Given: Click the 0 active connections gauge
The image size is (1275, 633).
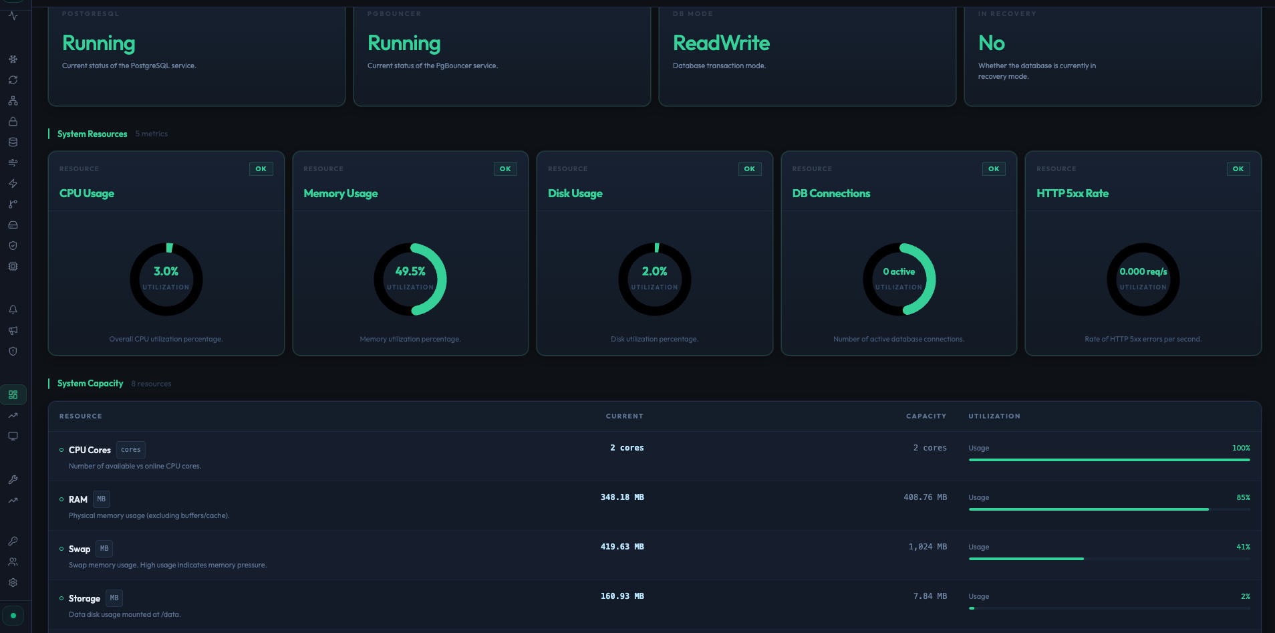Looking at the screenshot, I should click(899, 279).
